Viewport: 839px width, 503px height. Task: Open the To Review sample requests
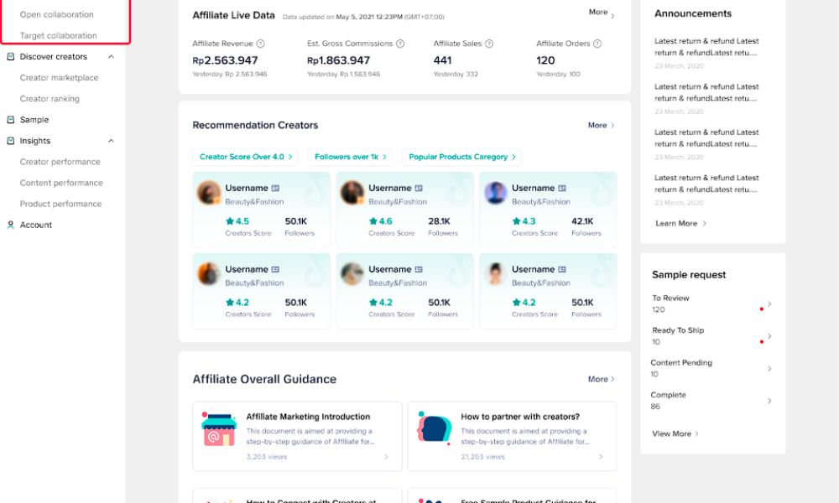point(670,298)
